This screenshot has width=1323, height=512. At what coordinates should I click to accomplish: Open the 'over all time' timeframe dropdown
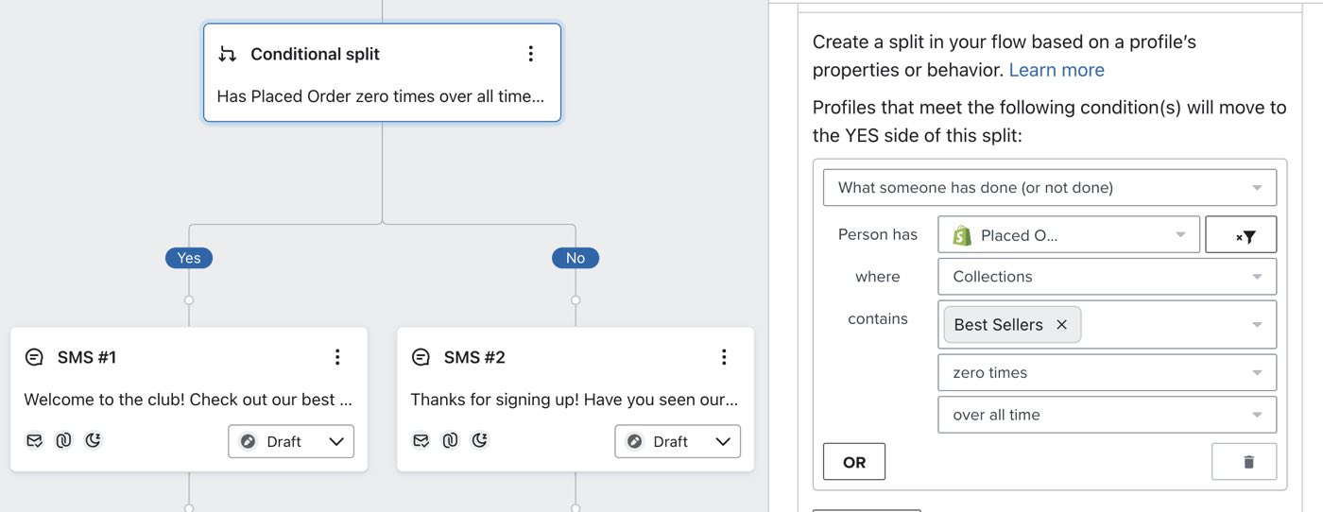1107,415
